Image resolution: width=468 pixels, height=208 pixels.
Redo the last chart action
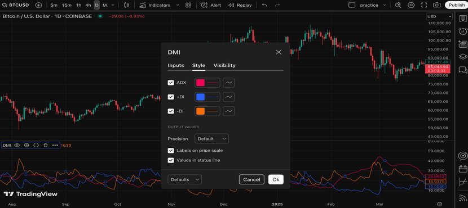pyautogui.click(x=277, y=5)
